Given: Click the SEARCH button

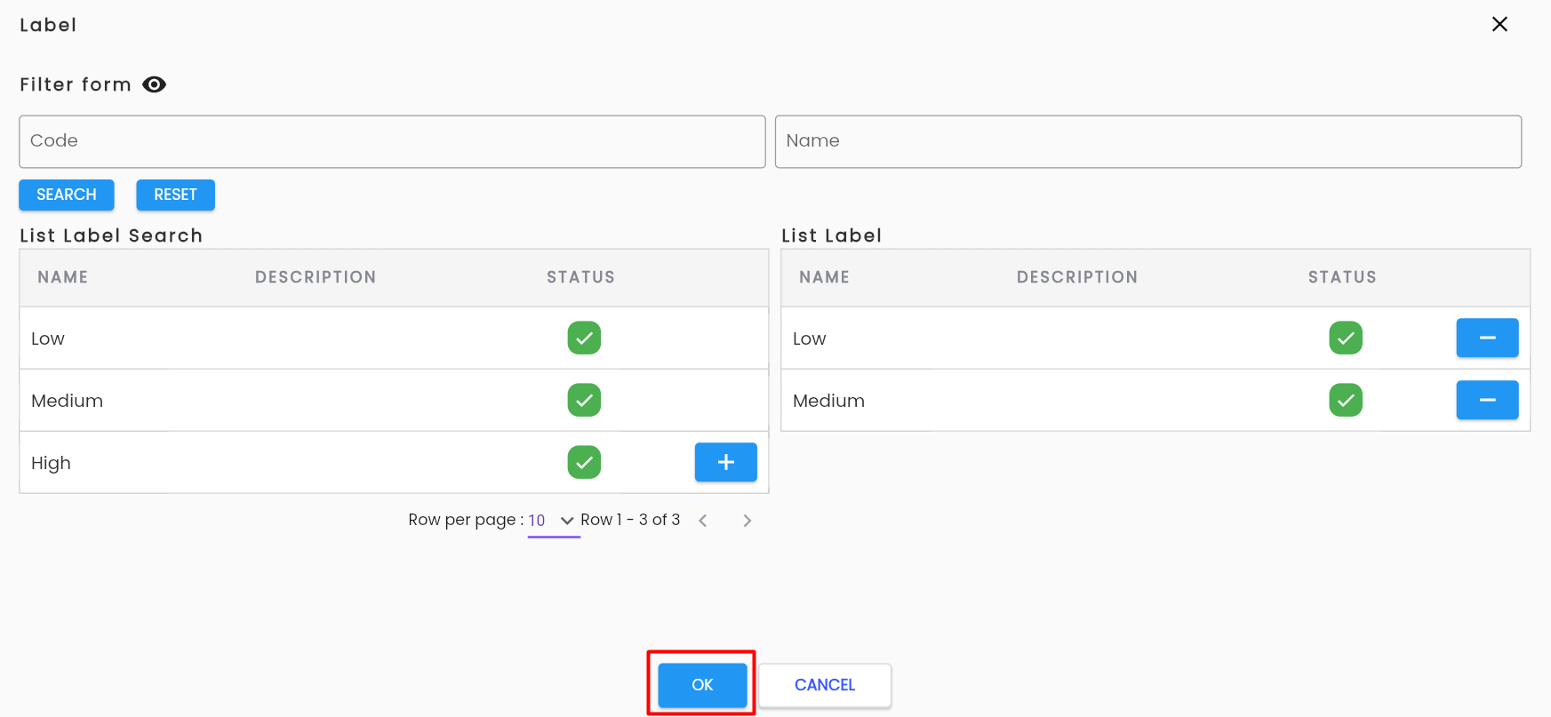Looking at the screenshot, I should coord(67,195).
